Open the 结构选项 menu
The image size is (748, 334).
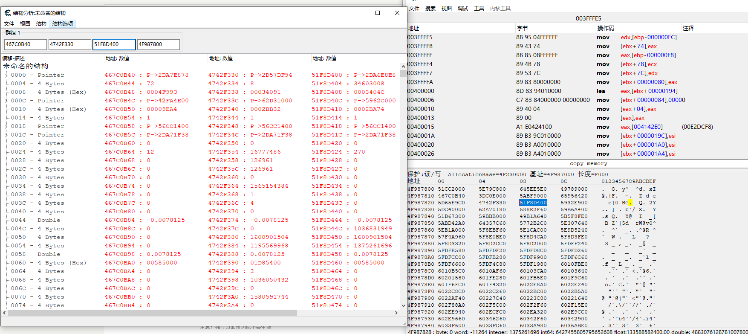click(63, 24)
